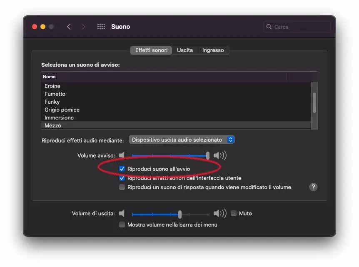Open help via the question mark icon

click(313, 187)
